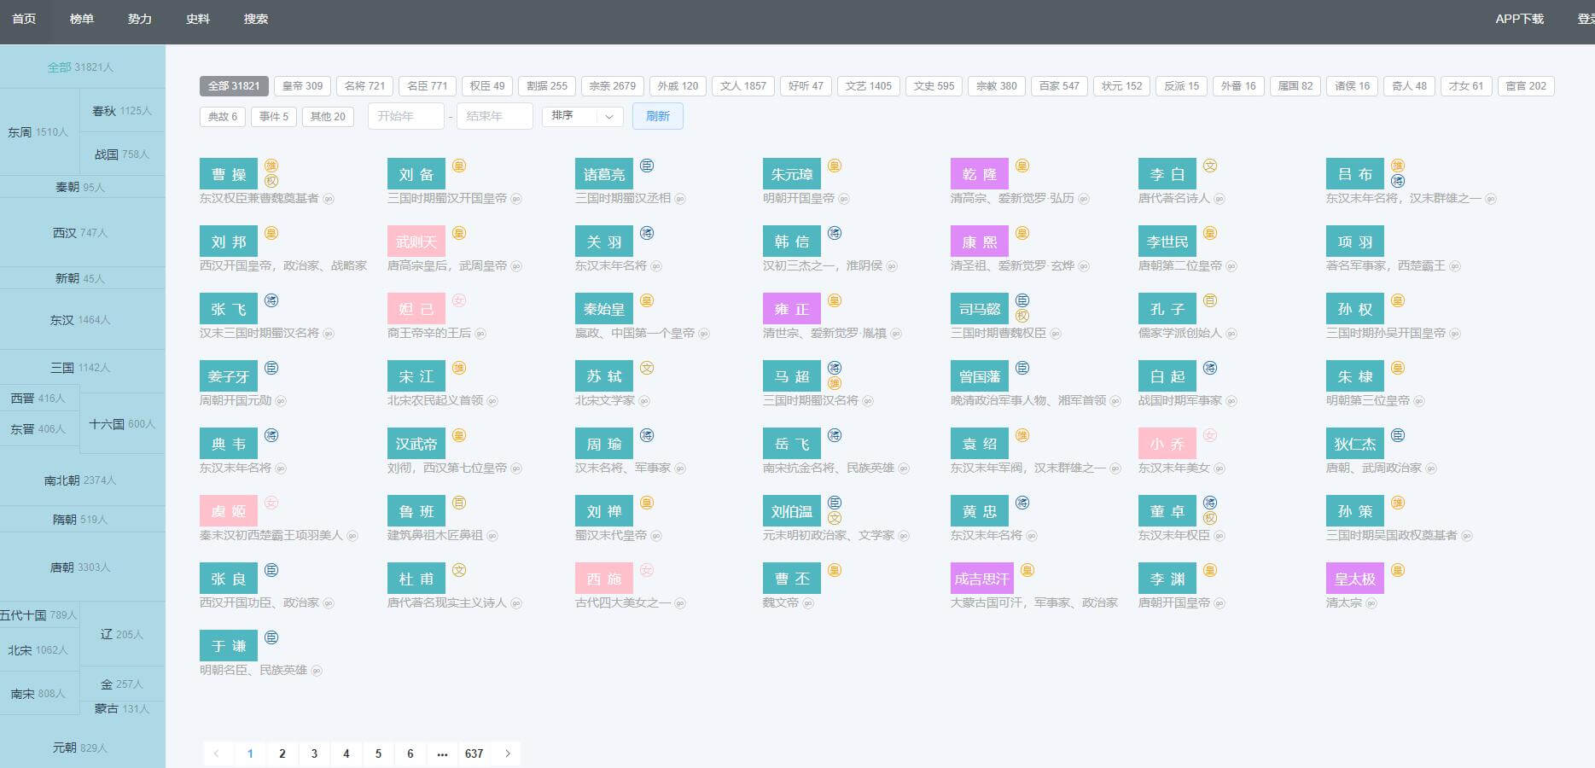Screen dimensions: 1595x768
Task: Expand the 东周 dynasty in the sidebar
Action: 38,132
